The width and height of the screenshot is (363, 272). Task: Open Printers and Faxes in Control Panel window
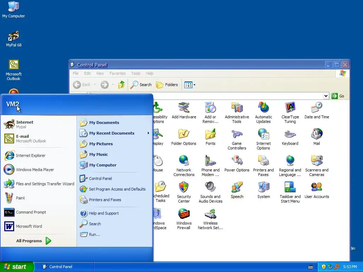pyautogui.click(x=263, y=166)
